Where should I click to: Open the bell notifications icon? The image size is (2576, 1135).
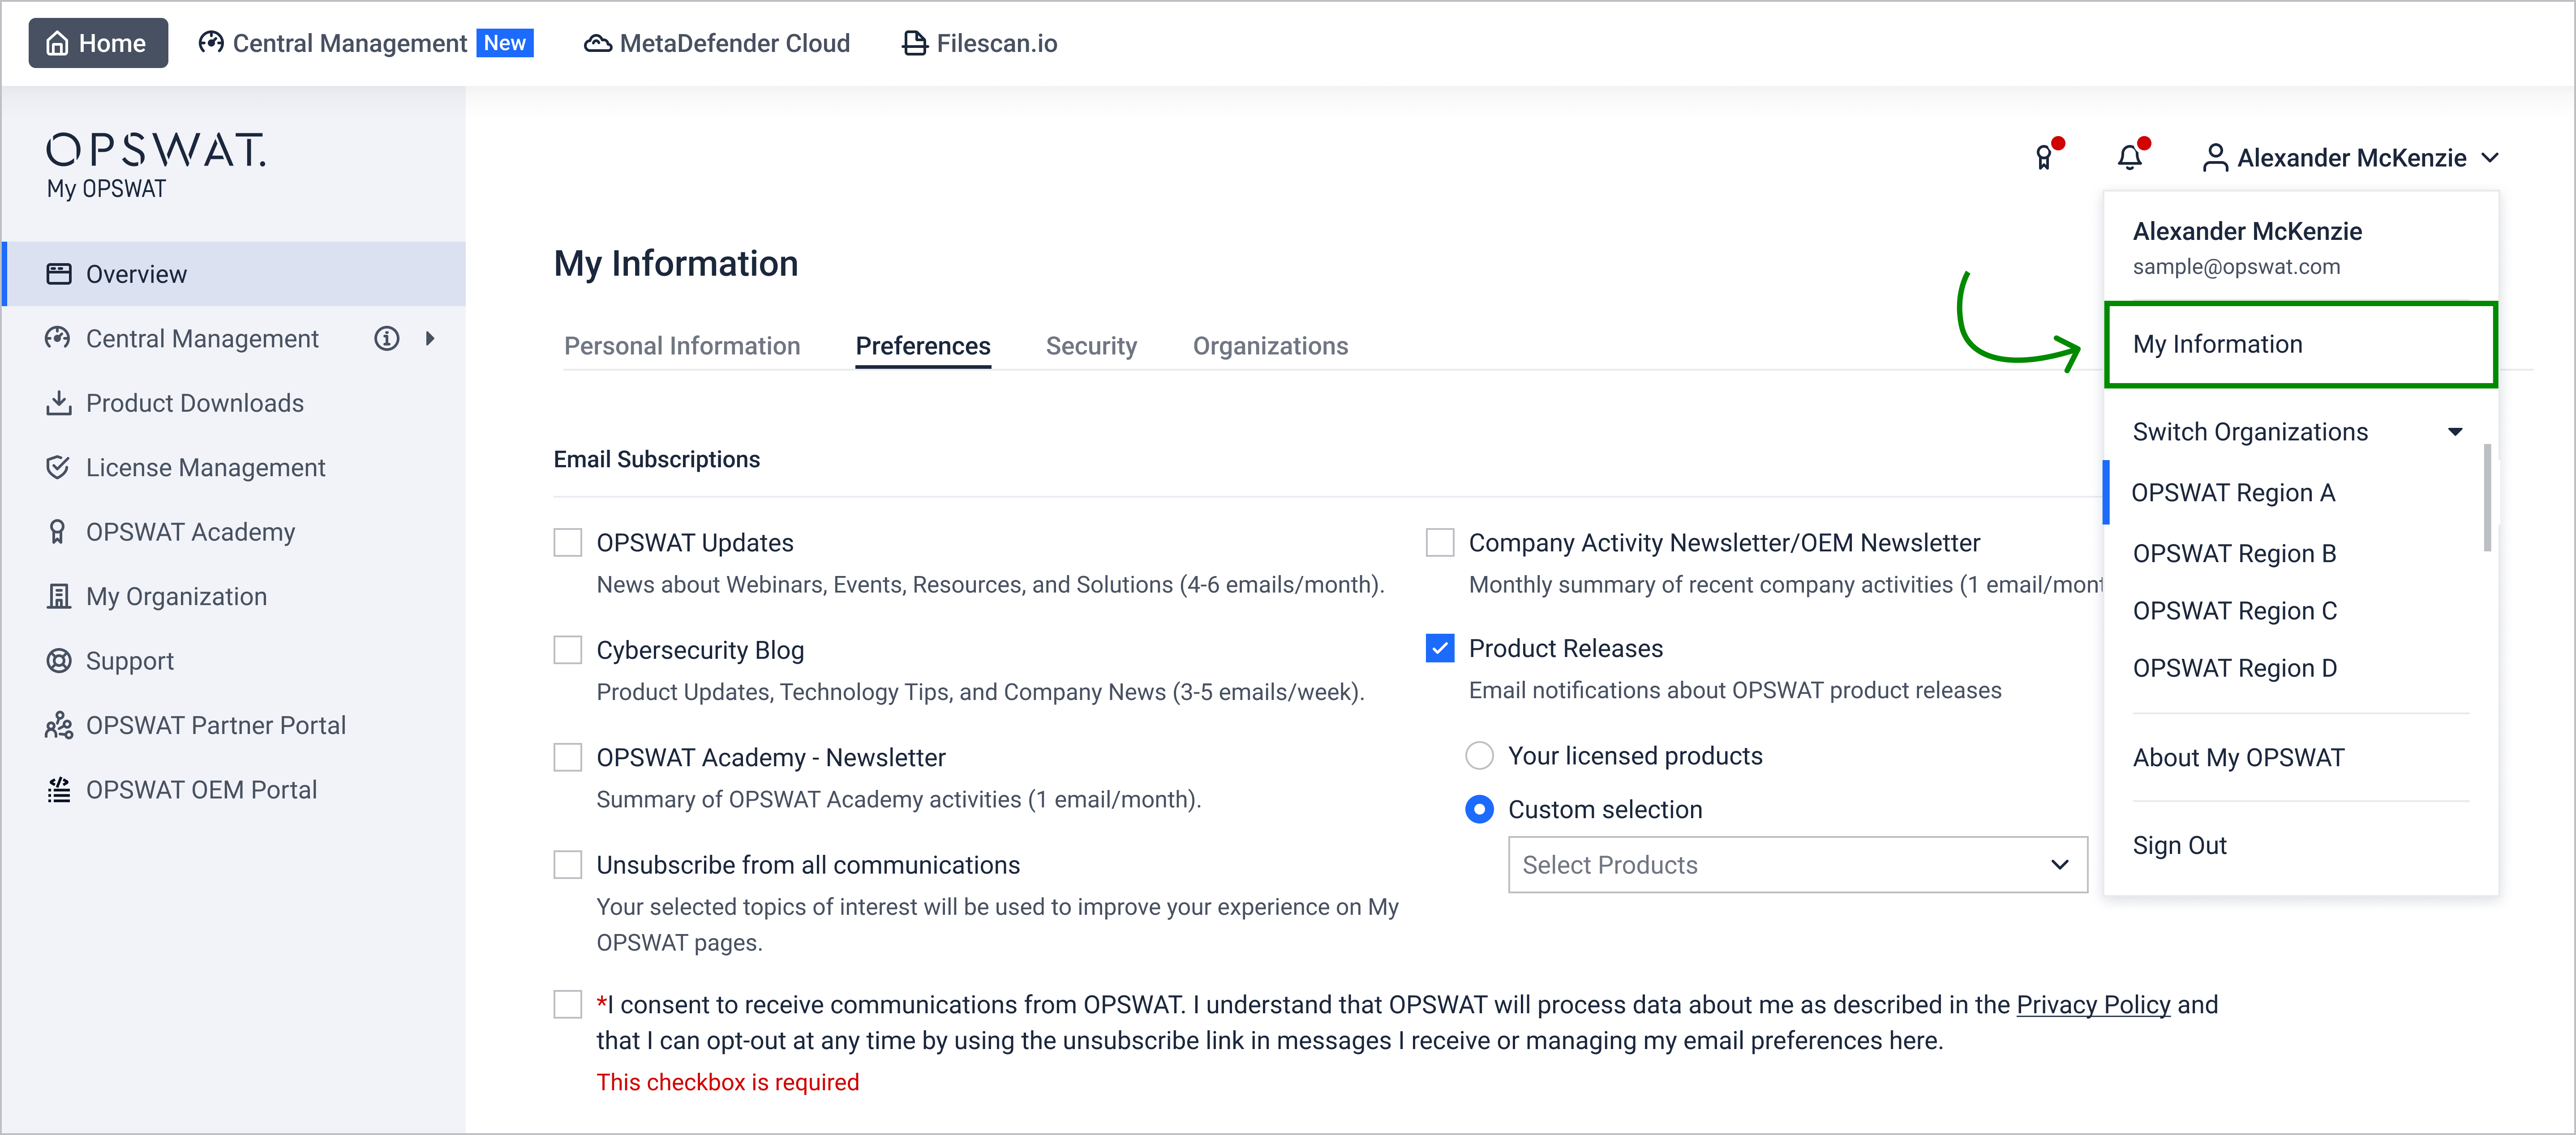point(2130,156)
